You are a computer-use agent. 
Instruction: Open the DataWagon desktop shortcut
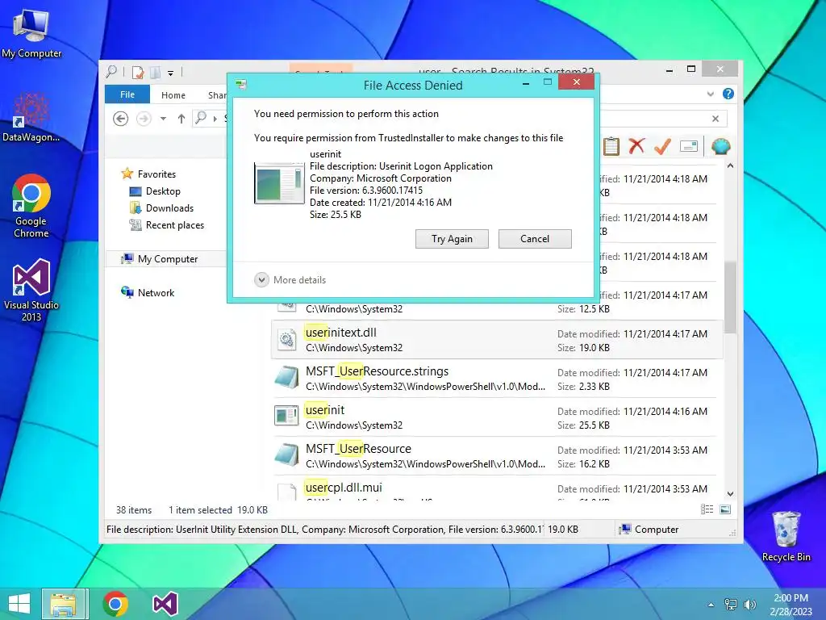(31, 117)
